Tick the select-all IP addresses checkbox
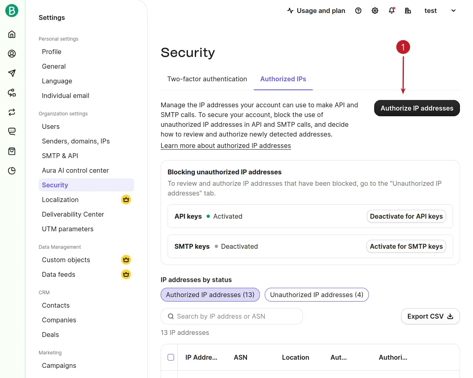 [x=171, y=357]
